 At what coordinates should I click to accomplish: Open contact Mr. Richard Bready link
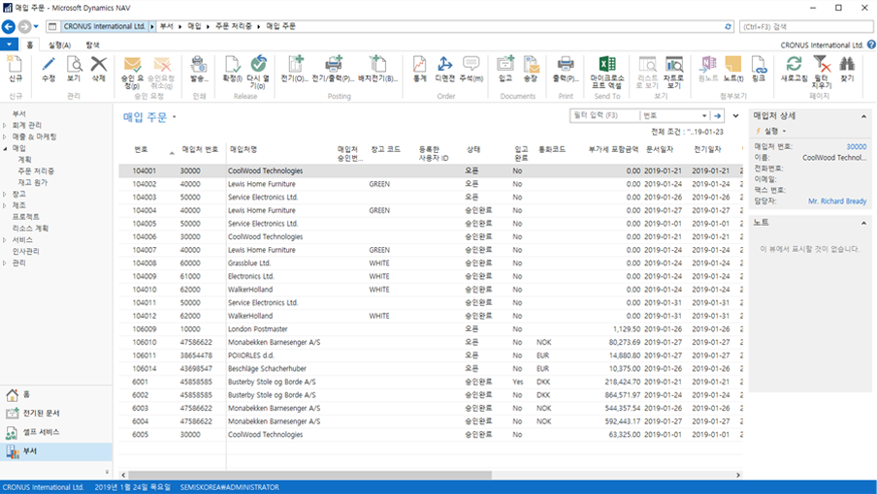tap(837, 201)
